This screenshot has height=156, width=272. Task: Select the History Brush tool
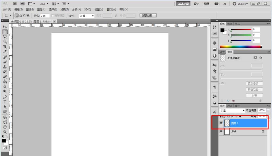tap(5, 72)
